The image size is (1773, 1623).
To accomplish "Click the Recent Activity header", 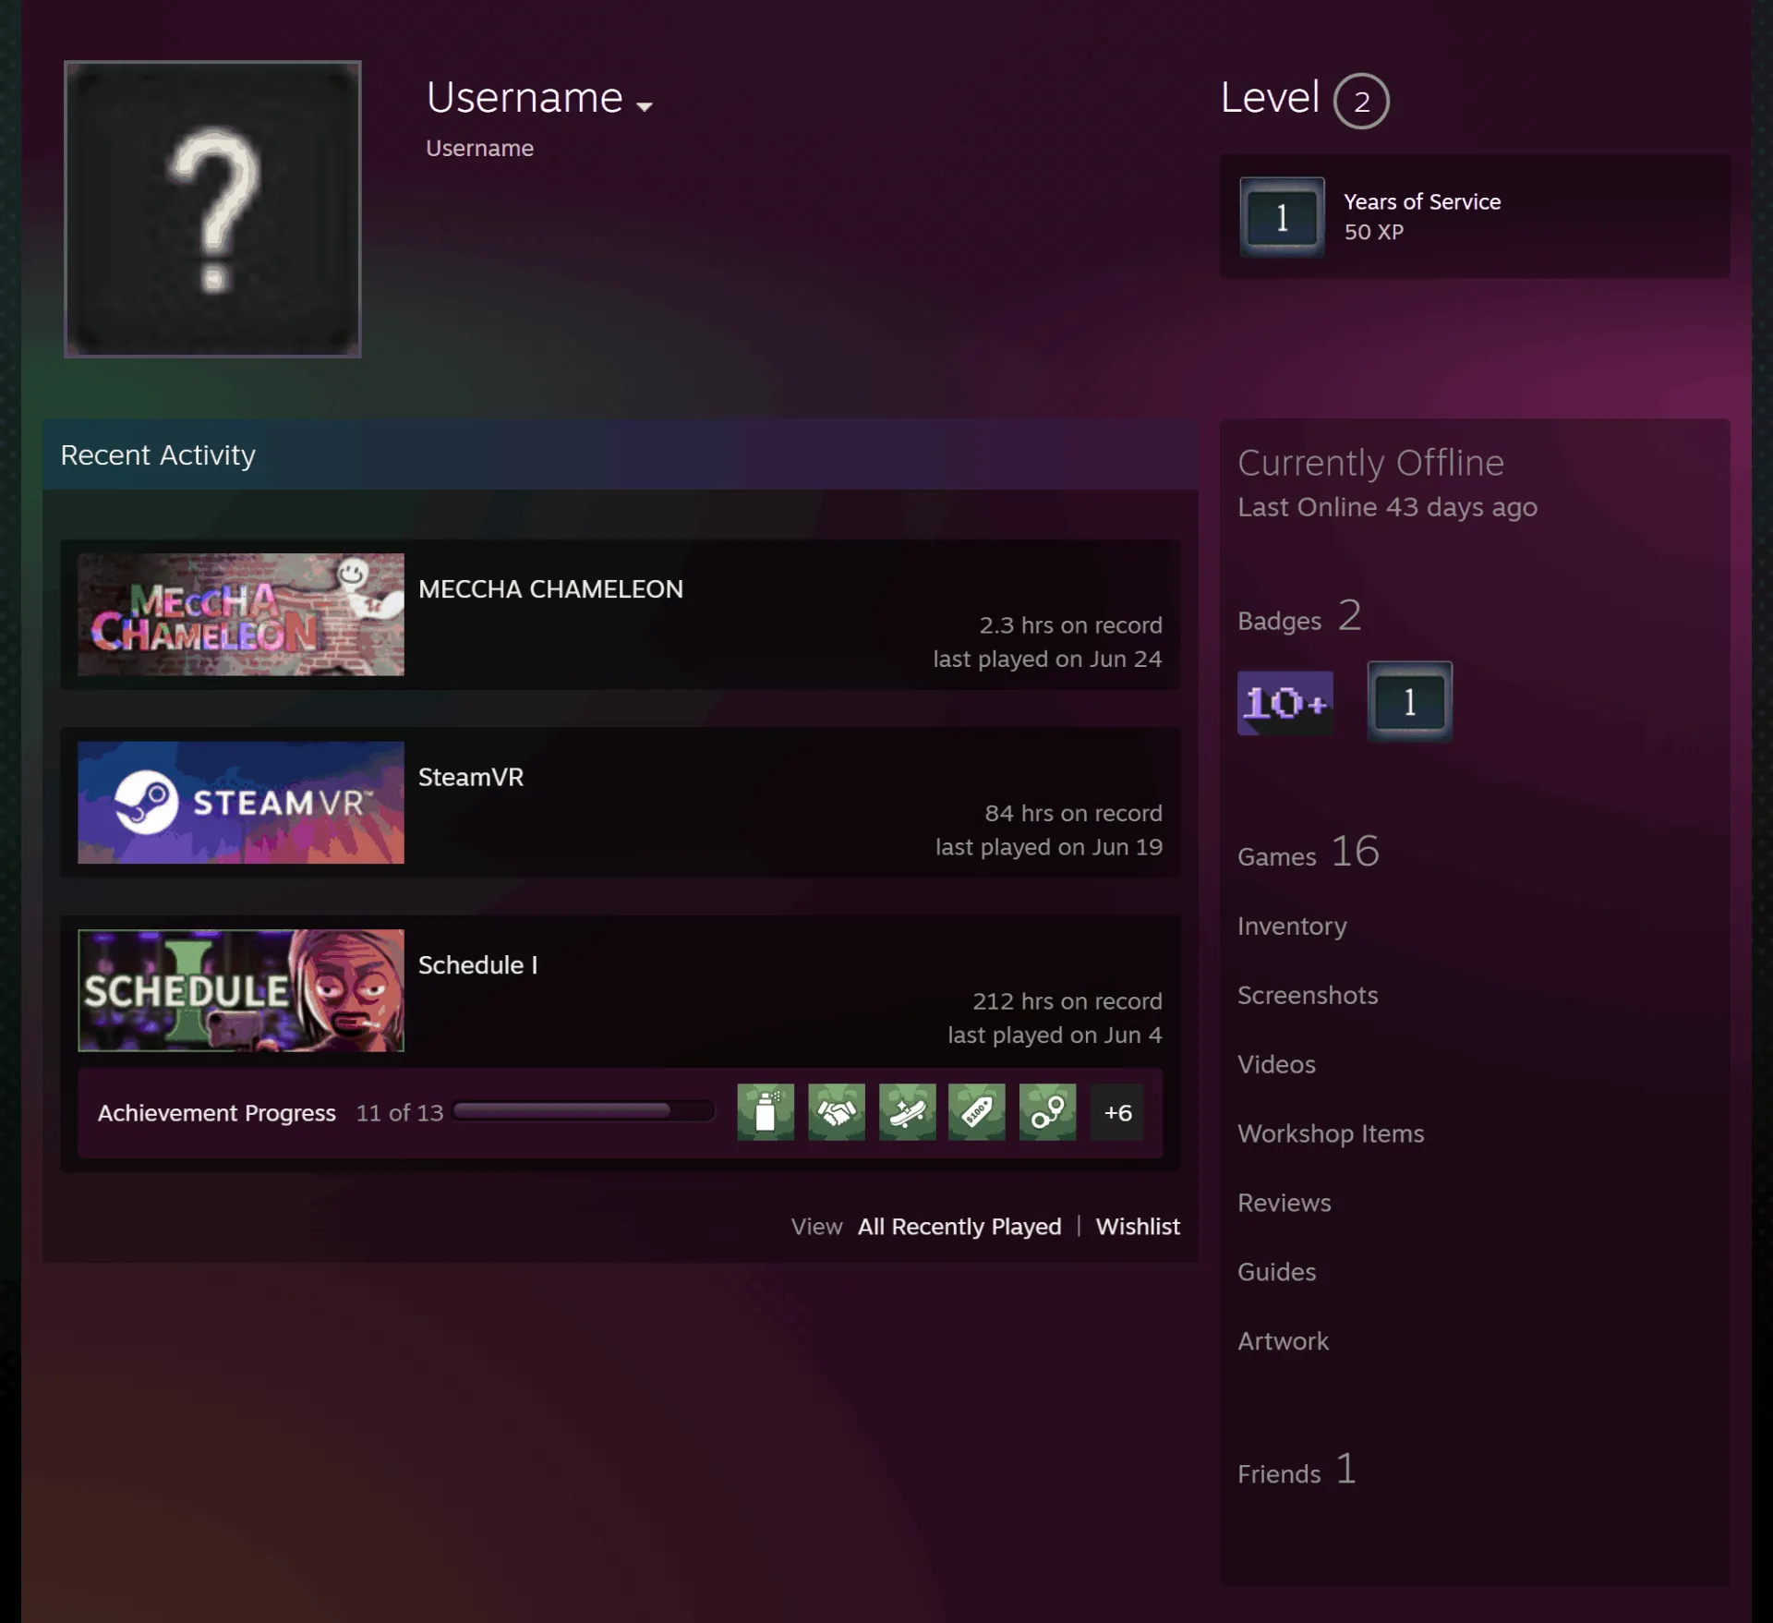I will coord(620,454).
